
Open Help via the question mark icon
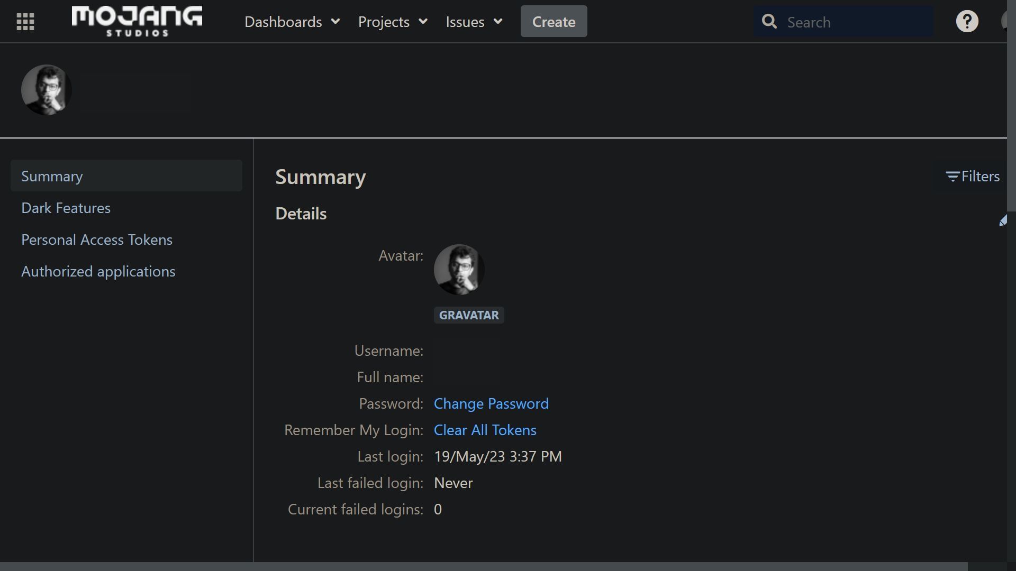tap(967, 21)
